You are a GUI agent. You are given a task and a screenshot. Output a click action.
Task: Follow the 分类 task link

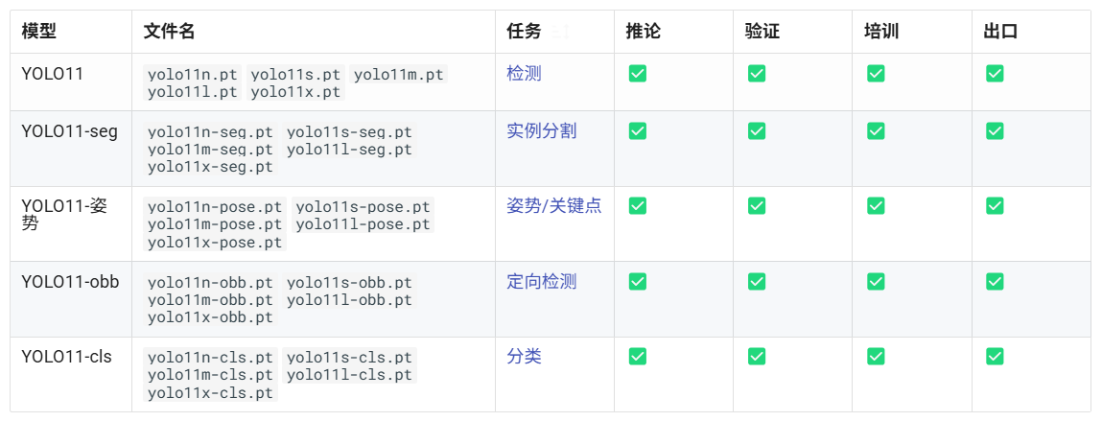pyautogui.click(x=525, y=357)
